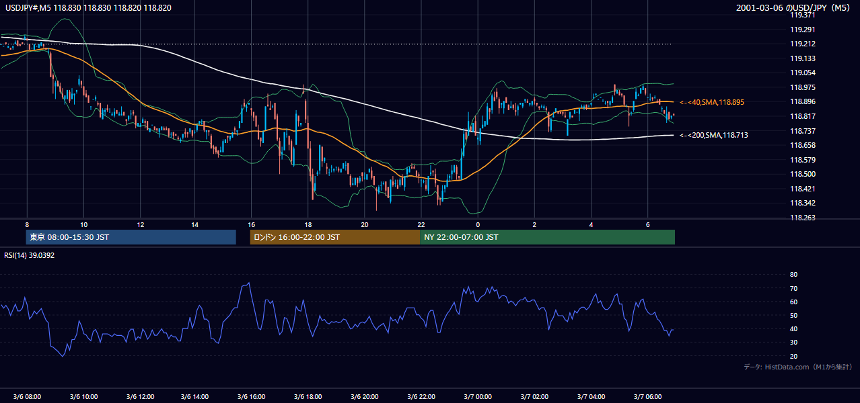Click bottom date label 3/6 18:00

tap(308, 396)
